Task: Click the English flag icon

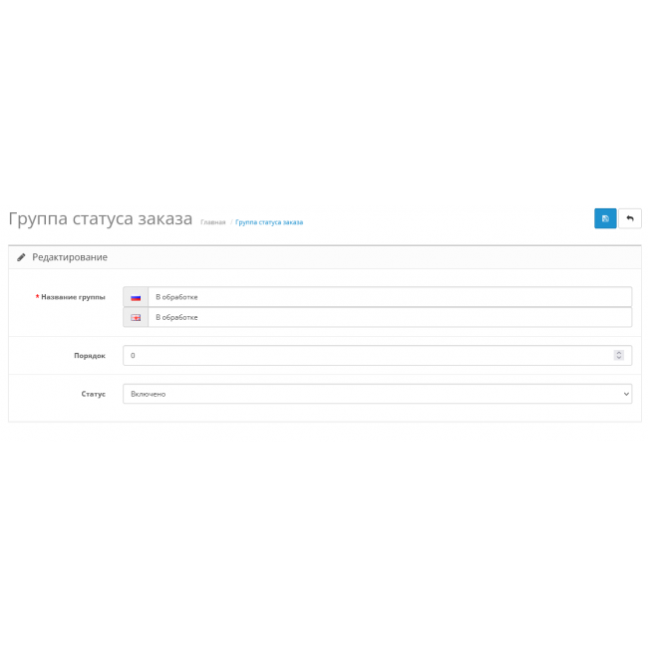Action: (136, 317)
